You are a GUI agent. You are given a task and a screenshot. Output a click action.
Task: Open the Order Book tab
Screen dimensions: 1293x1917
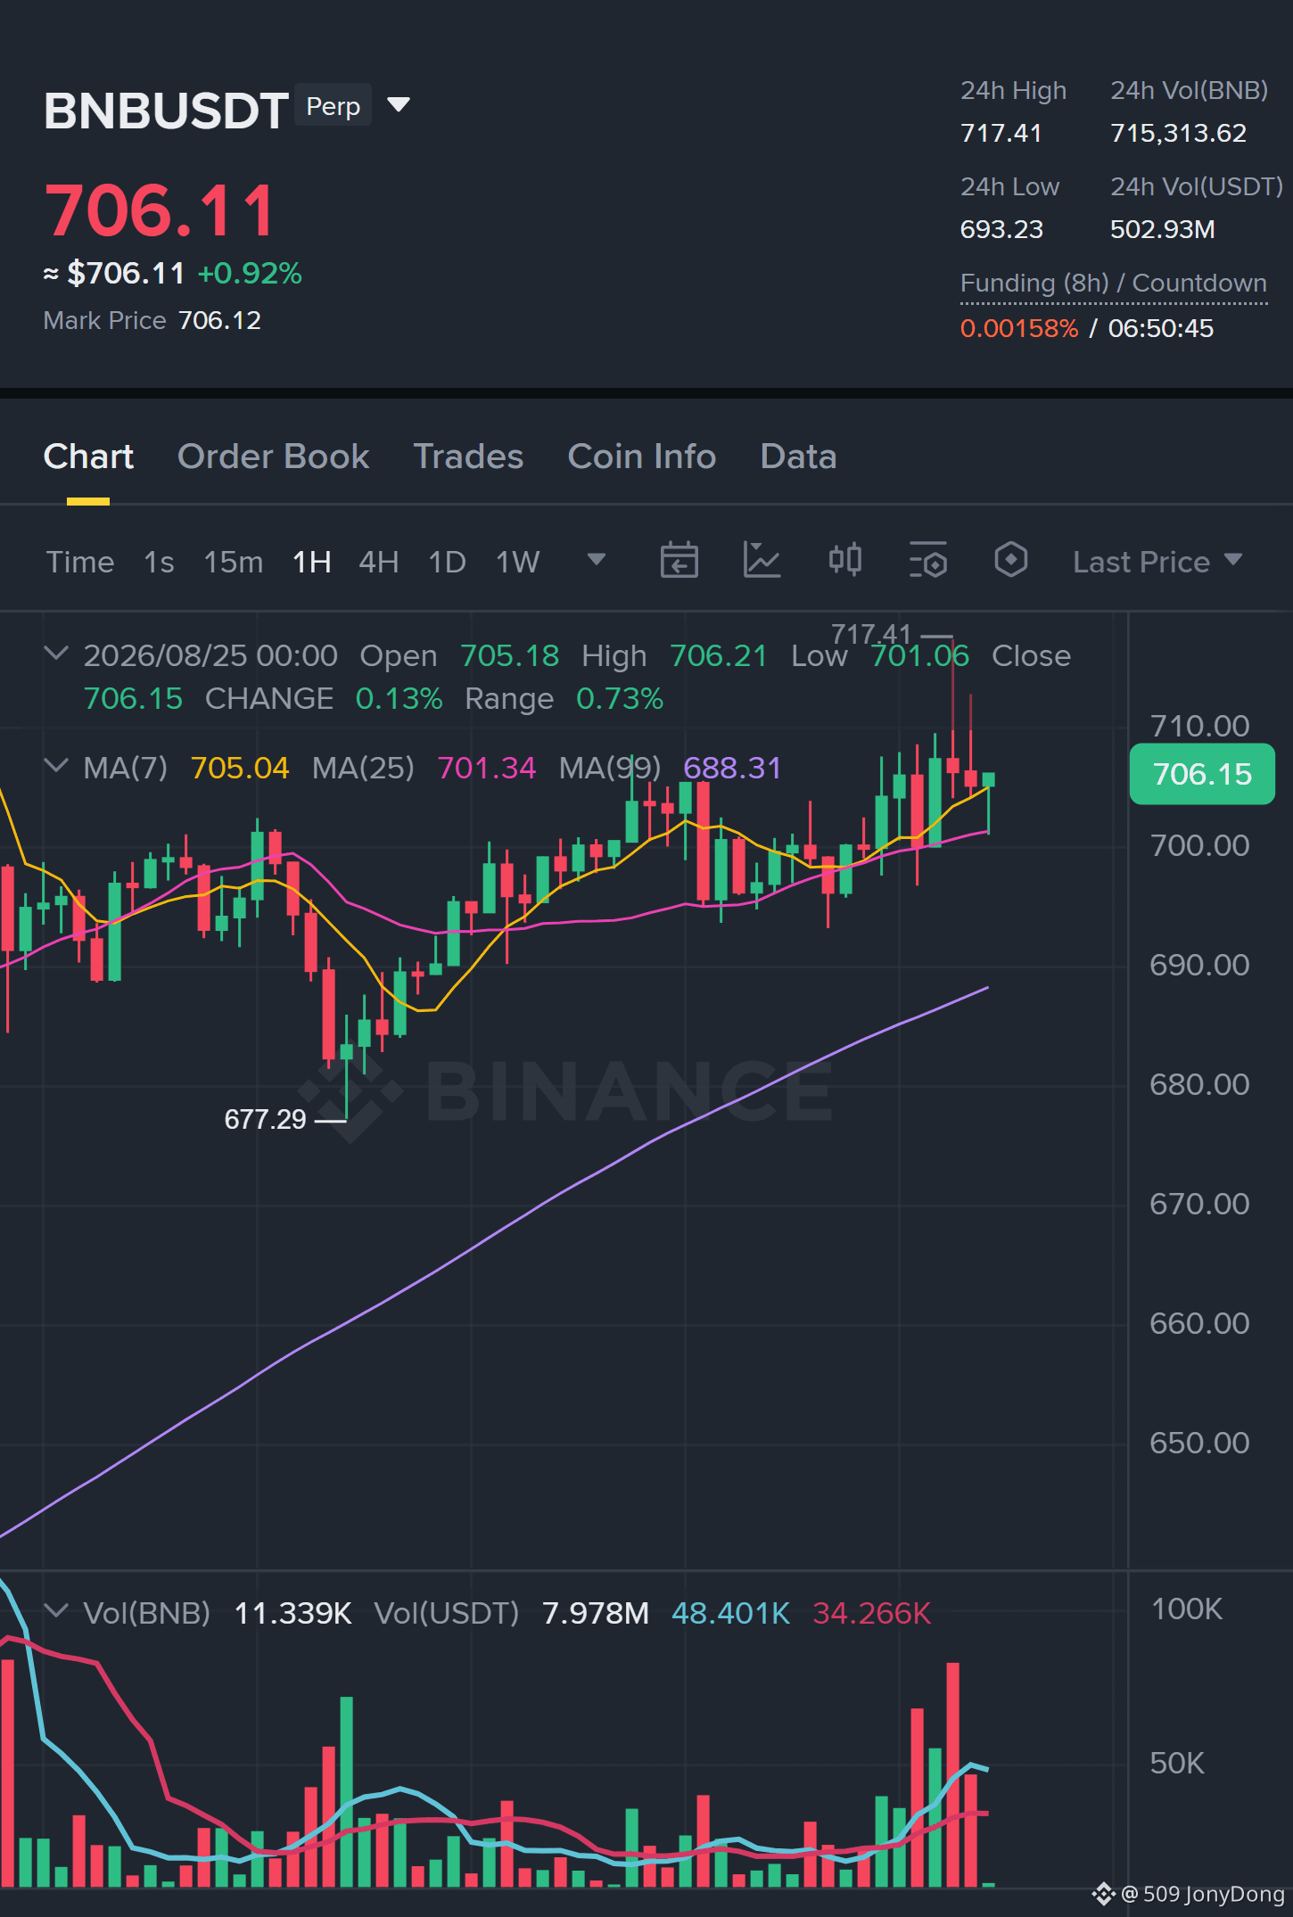tap(273, 457)
